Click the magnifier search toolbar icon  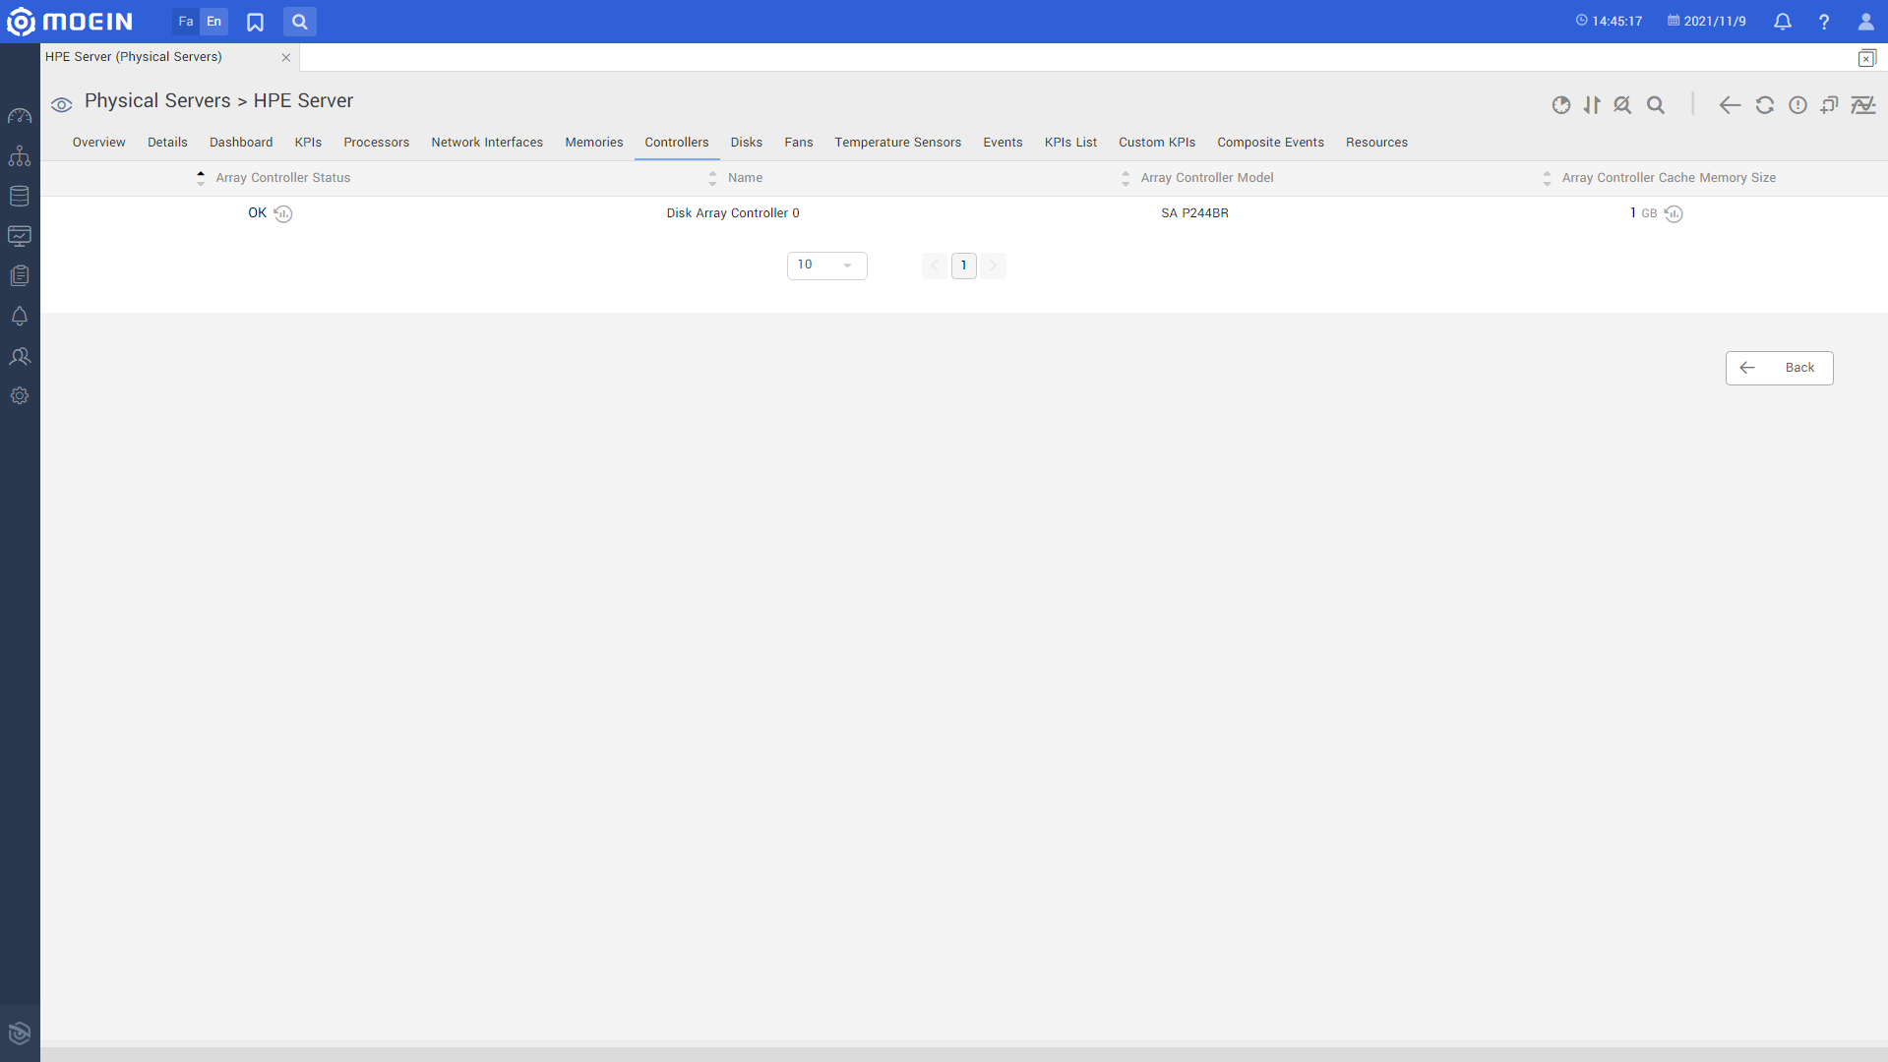pyautogui.click(x=1656, y=104)
